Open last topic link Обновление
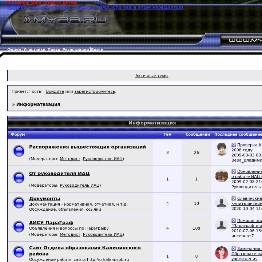The width and height of the screenshot is (262, 262). click(x=247, y=174)
